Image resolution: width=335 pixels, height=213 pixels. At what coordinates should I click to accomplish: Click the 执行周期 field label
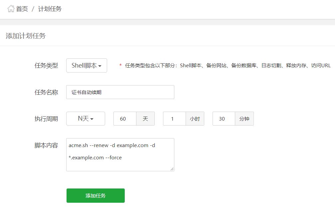coord(46,119)
